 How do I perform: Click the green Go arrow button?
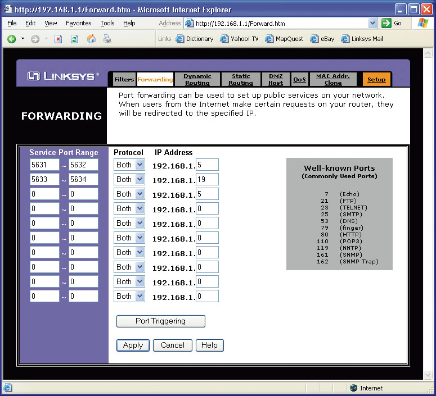coord(386,23)
